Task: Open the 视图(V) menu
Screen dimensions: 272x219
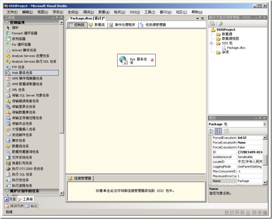Action: [43, 12]
